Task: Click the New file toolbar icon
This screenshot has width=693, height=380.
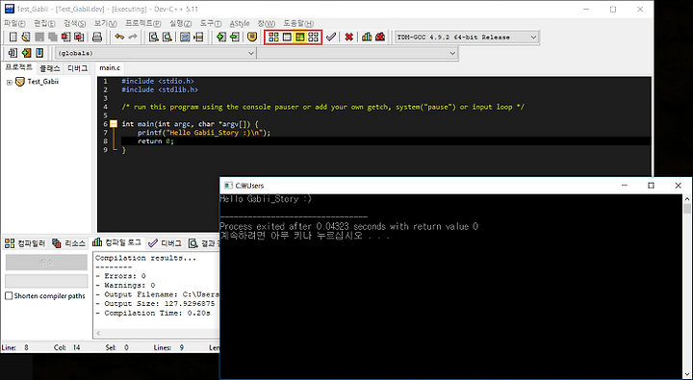Action: 13,38
